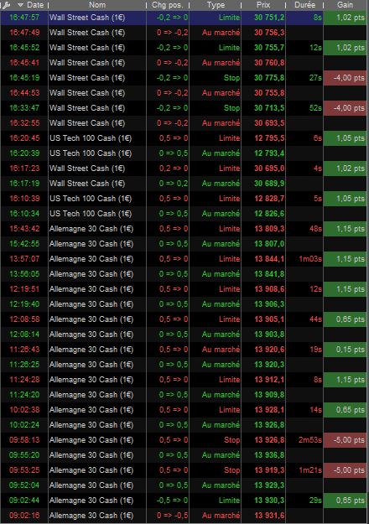Sort by the Chg pos. column header

(167, 5)
